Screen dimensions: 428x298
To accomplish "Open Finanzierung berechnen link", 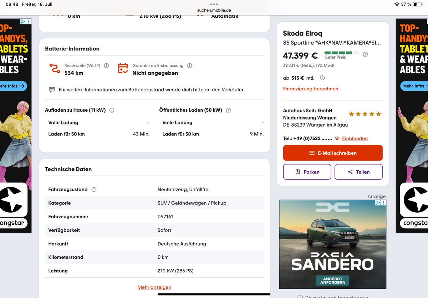I will (311, 89).
